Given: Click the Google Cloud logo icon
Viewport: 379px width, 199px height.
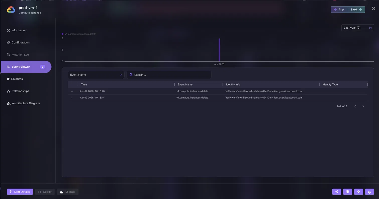Looking at the screenshot, I should click(x=11, y=10).
